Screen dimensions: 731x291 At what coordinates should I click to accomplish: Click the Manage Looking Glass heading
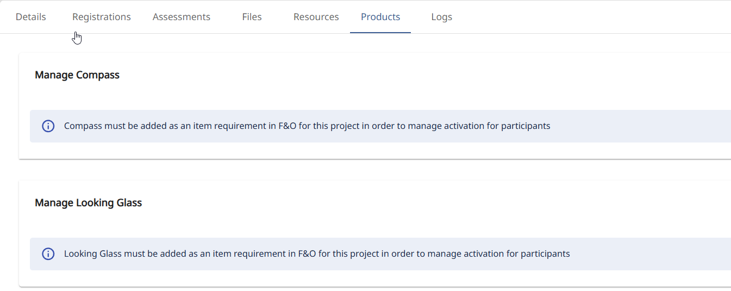coord(89,203)
